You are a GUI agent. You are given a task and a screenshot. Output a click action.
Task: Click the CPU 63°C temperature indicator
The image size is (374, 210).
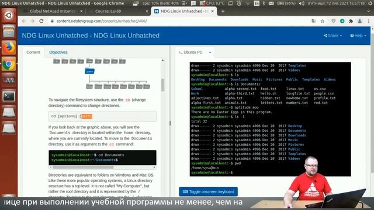[x=212, y=3]
